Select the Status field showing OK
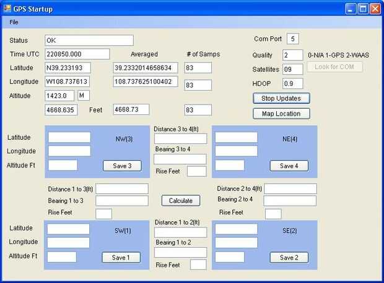The width and height of the screenshot is (384, 283). click(89, 40)
